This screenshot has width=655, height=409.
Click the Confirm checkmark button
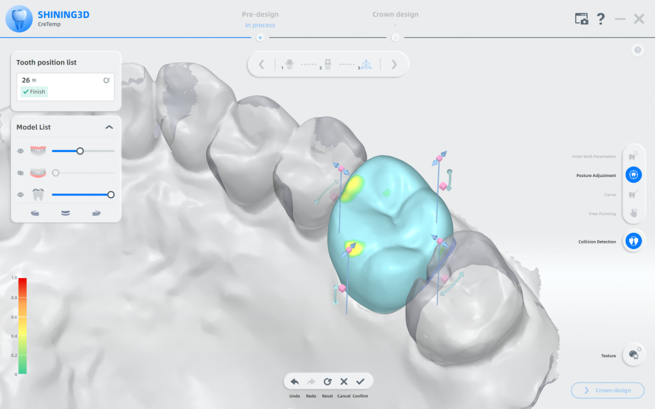[x=360, y=382]
